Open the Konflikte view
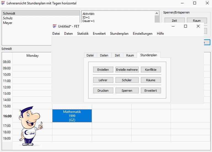Screen dimensions: 212x152 coord(151,70)
